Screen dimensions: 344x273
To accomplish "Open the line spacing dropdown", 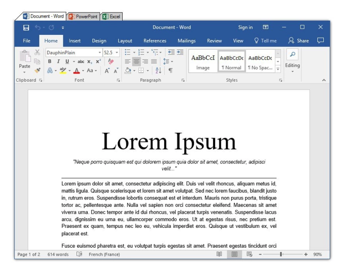I will tap(168, 61).
